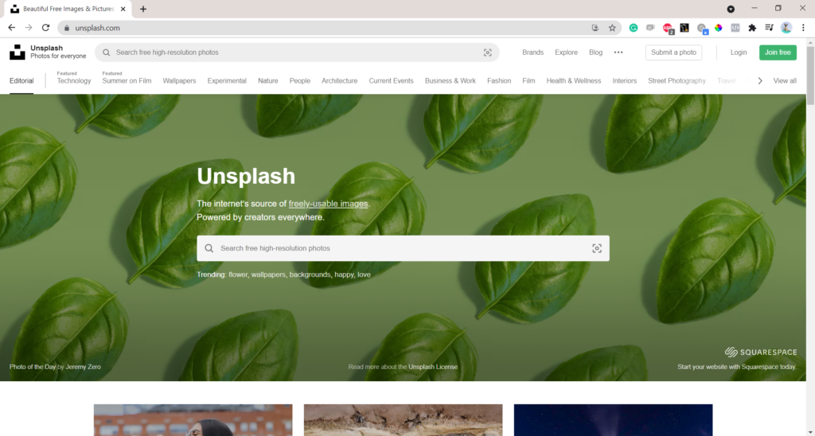Click the Submit a photo button
This screenshot has width=815, height=436.
pos(673,53)
